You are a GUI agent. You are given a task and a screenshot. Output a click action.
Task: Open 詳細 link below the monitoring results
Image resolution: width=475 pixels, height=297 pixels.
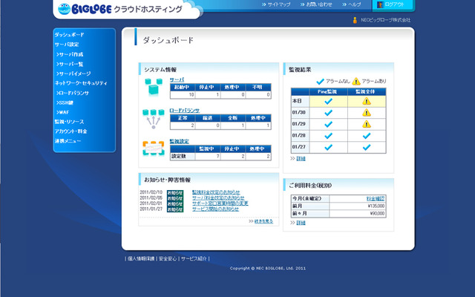point(300,158)
